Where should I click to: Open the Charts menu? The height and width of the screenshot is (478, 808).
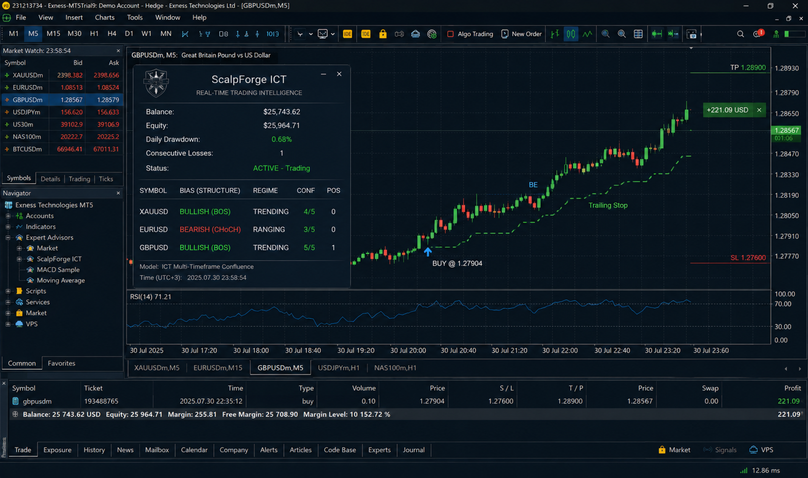coord(105,17)
